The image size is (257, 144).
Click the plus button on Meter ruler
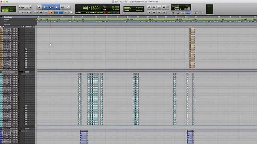coord(36,22)
